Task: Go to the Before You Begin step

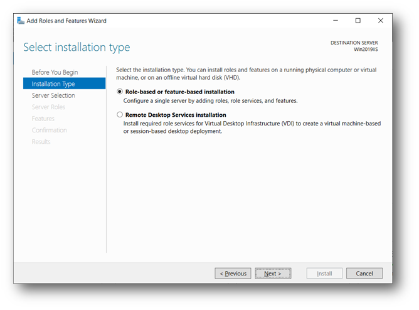Action: click(55, 72)
